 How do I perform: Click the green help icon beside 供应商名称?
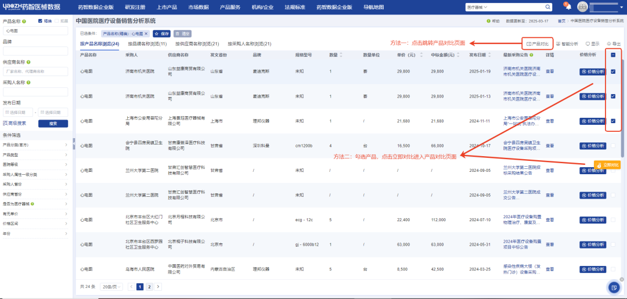point(29,62)
